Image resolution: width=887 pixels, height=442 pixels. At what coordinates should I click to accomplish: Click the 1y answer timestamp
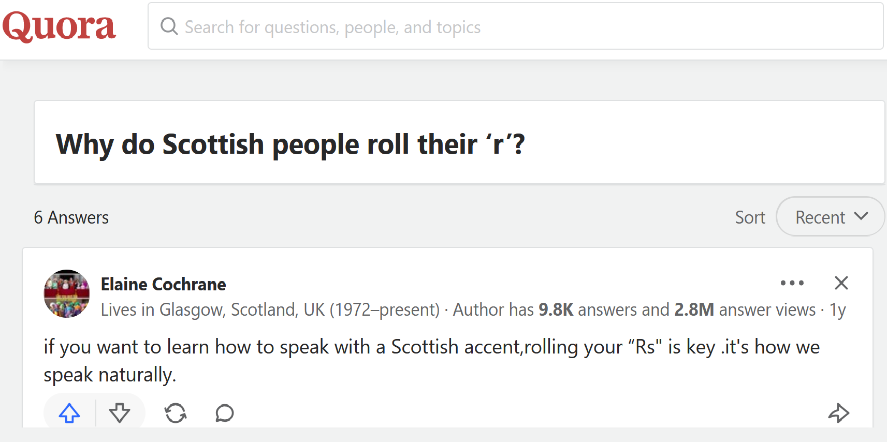coord(838,310)
